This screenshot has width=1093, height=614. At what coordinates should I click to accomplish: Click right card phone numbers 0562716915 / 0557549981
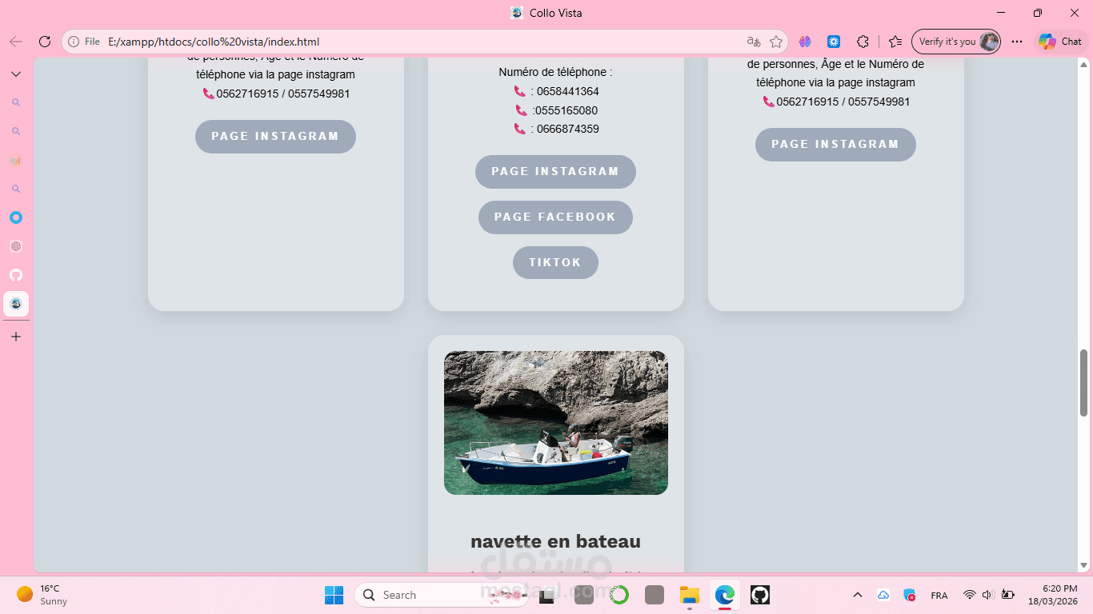point(843,102)
